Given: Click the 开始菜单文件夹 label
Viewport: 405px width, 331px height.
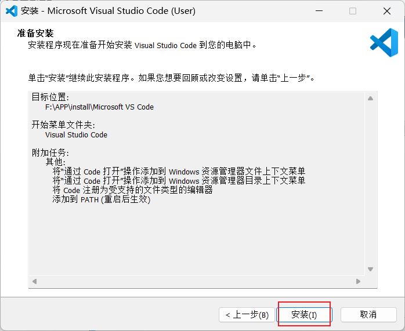Looking at the screenshot, I should [63, 125].
